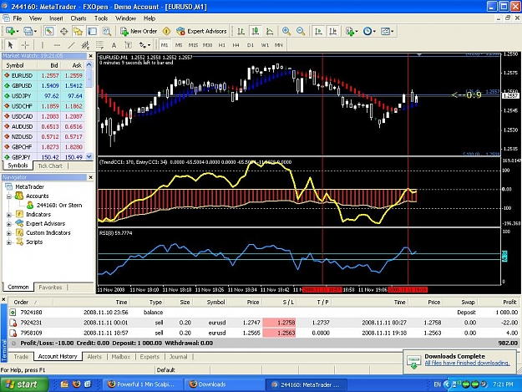Select the Horizontal Line tool

[x=57, y=45]
